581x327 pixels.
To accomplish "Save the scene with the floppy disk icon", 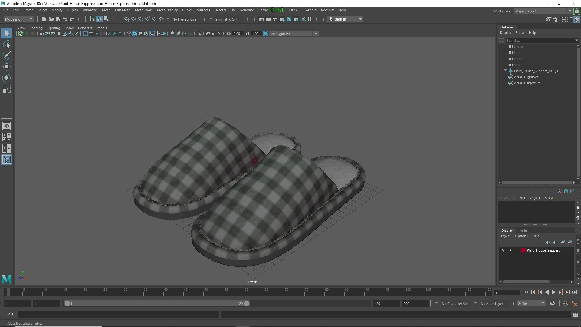I will 58,19.
